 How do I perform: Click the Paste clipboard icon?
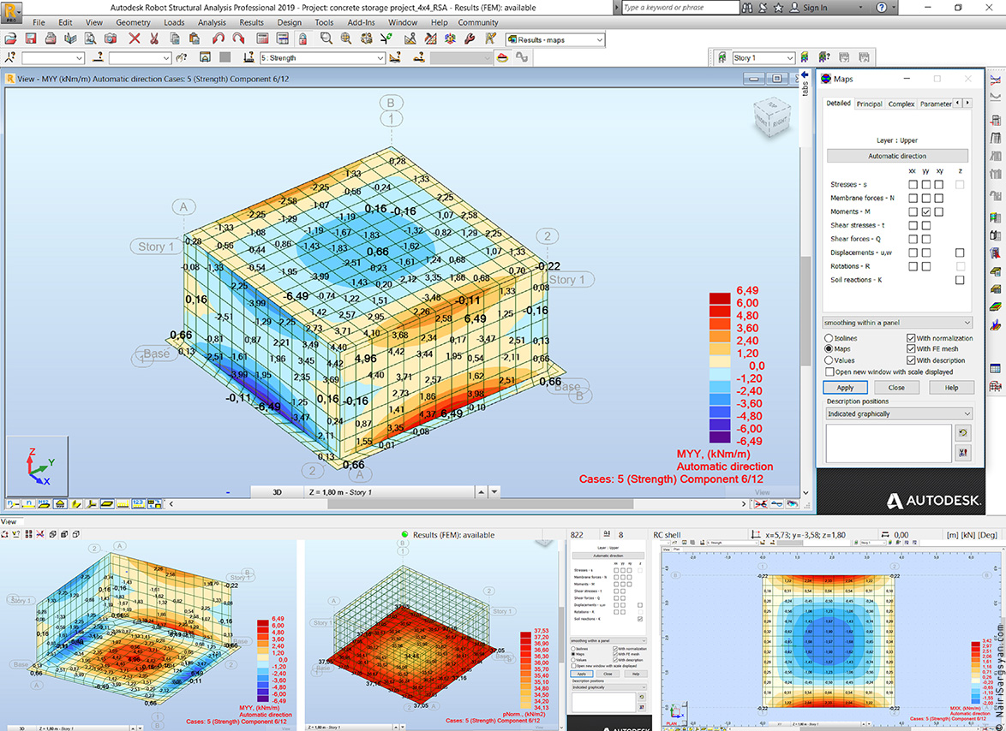[194, 39]
